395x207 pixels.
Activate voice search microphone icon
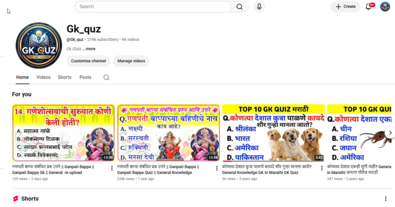click(x=259, y=7)
